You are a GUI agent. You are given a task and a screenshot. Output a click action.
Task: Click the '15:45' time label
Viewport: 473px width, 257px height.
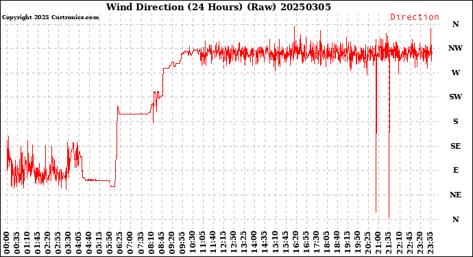(x=285, y=243)
